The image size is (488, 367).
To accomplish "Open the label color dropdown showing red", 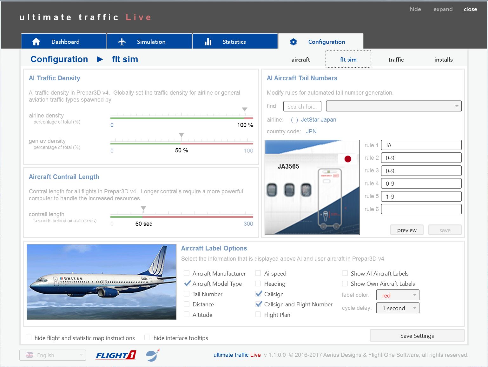I will pos(397,295).
